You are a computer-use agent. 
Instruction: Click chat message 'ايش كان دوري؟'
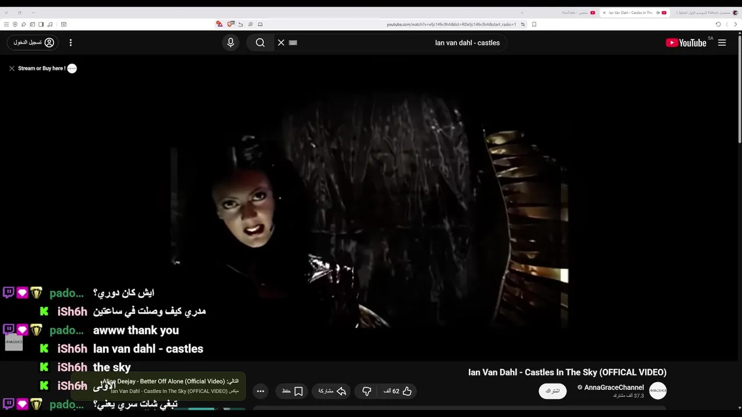click(x=123, y=292)
